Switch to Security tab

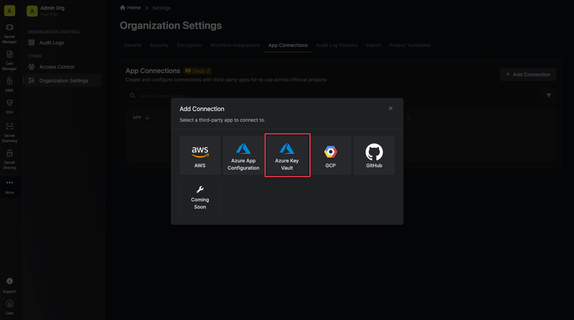click(159, 45)
